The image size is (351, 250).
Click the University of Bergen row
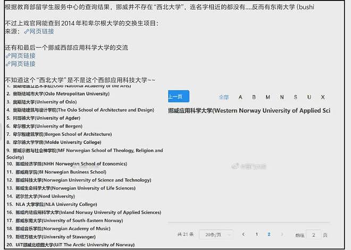coord(45,126)
